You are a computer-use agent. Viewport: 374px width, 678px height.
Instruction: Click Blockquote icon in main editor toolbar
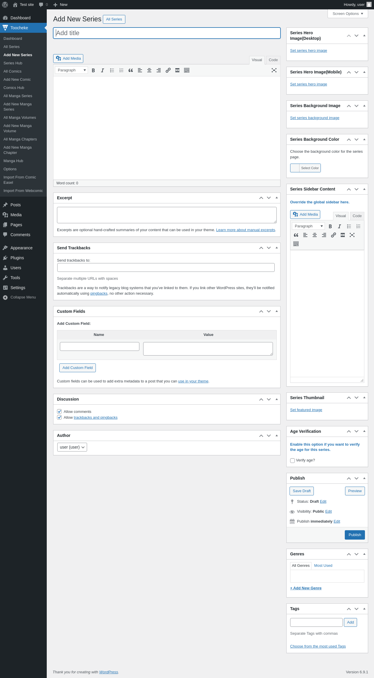point(131,70)
